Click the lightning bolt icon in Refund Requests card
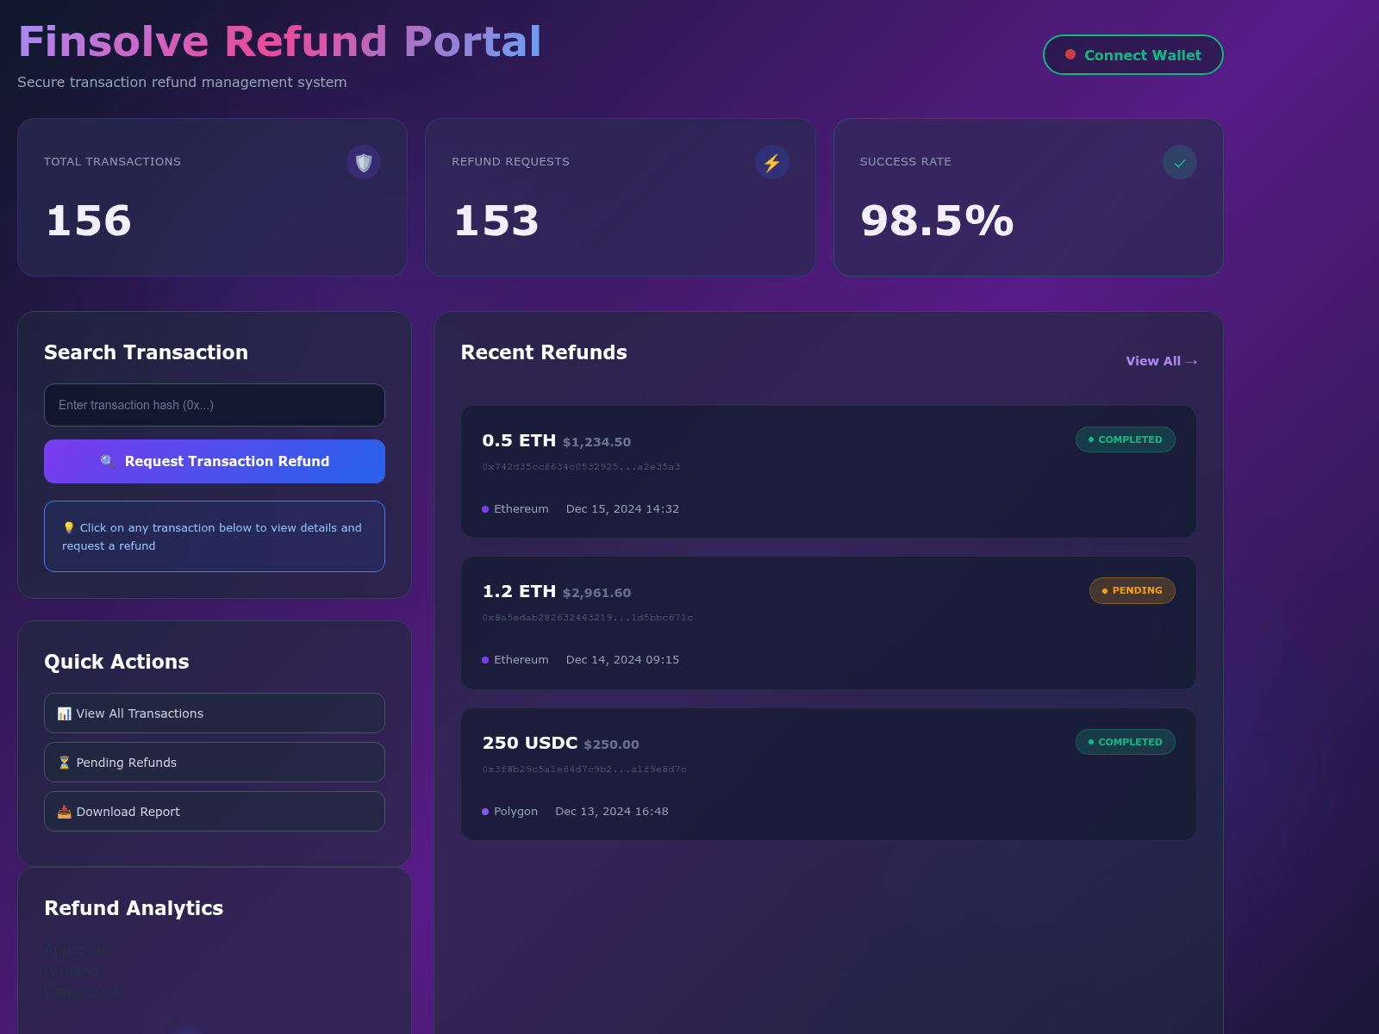 (772, 162)
